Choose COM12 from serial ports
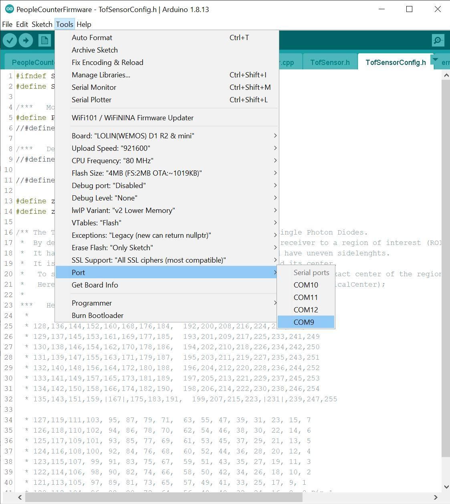This screenshot has width=450, height=504. 306,310
